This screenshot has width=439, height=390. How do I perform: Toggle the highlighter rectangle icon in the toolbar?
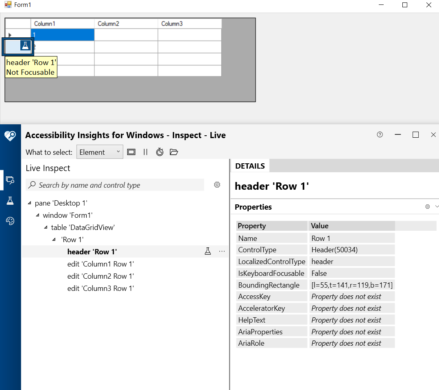(131, 152)
